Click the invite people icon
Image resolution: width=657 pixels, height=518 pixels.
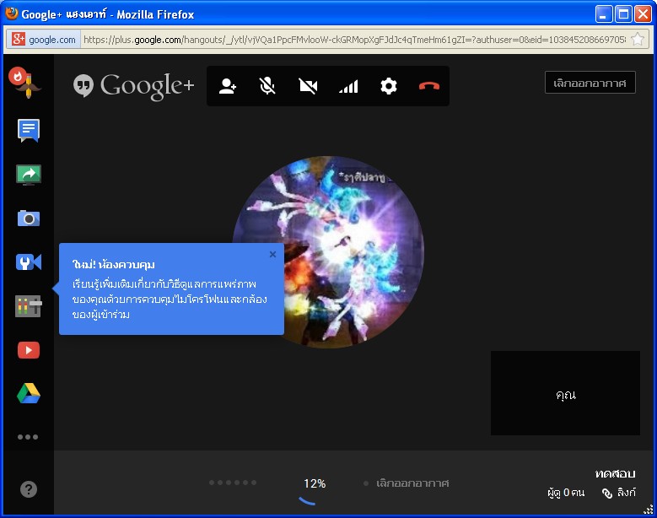(228, 86)
